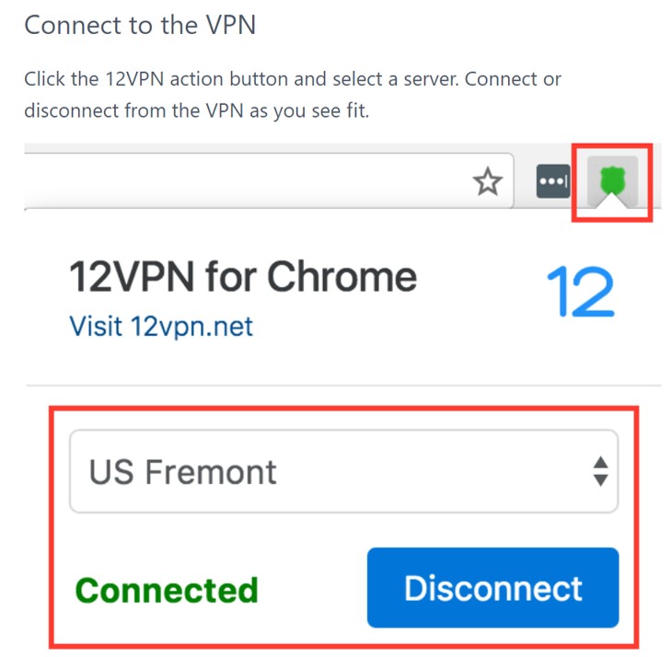Image resolution: width=671 pixels, height=657 pixels.
Task: Click the up triangle on the server selector
Action: 600,462
